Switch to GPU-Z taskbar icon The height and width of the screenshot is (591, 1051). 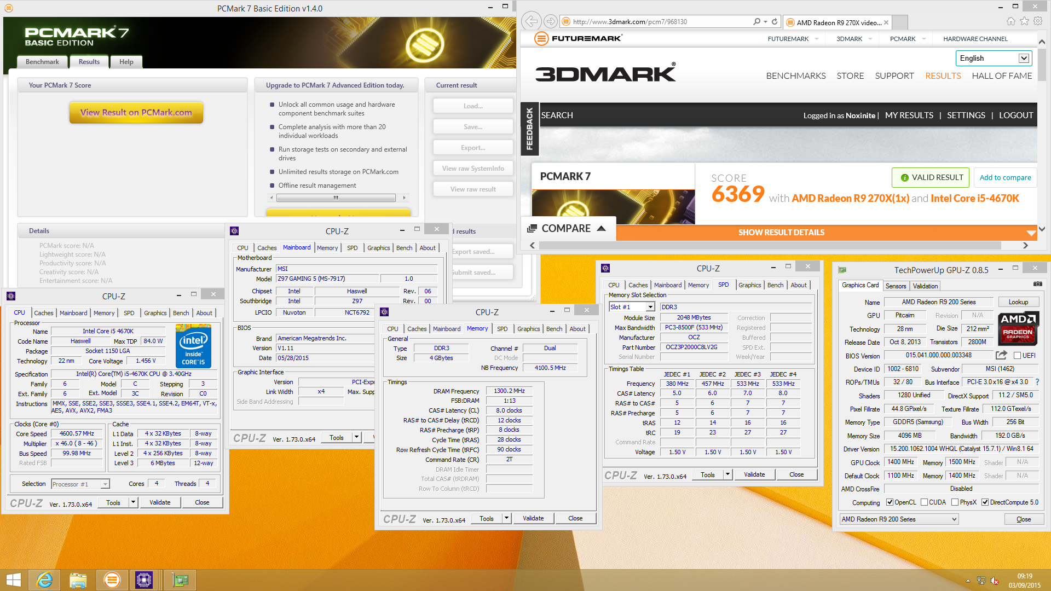(180, 580)
